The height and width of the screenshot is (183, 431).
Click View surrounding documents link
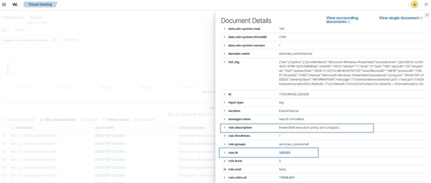(342, 20)
